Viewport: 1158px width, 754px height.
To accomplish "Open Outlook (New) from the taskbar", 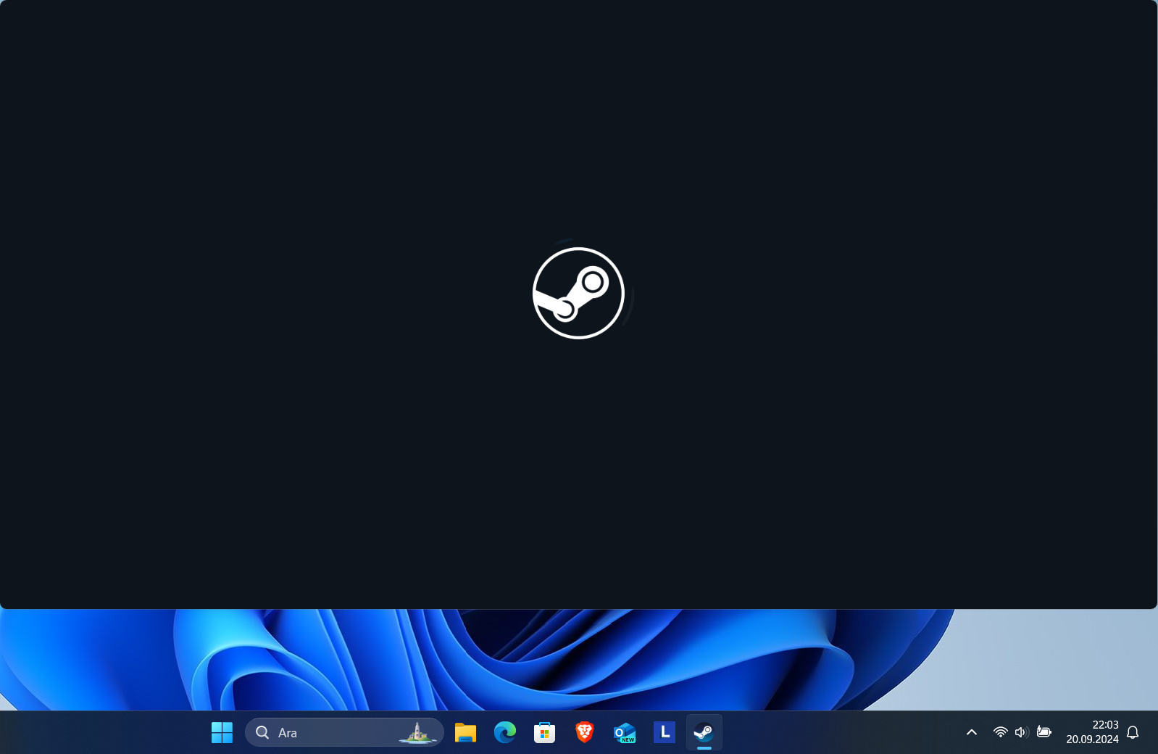I will [625, 732].
